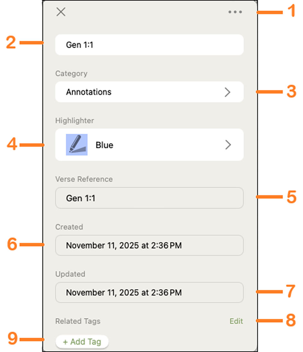Click the Related Tags heading

tap(78, 321)
